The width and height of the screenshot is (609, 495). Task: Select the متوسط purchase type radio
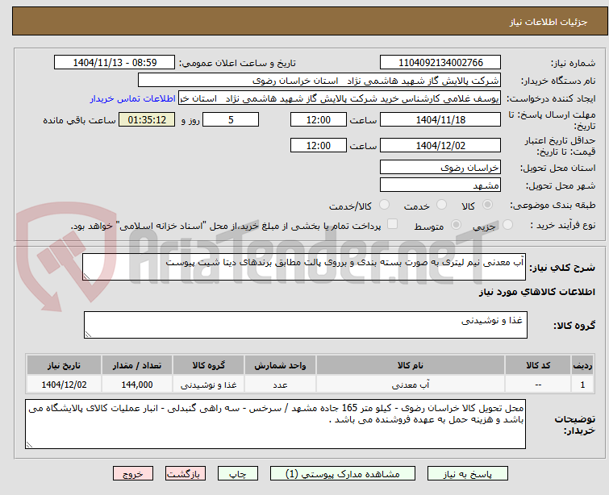coord(456,225)
